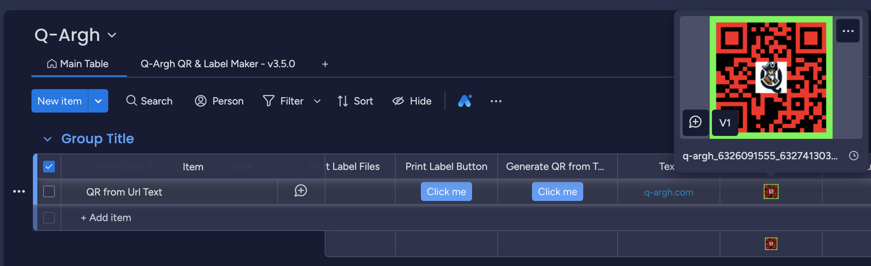Open the QR thumbnail in the summary row
The image size is (871, 266).
coord(771,244)
